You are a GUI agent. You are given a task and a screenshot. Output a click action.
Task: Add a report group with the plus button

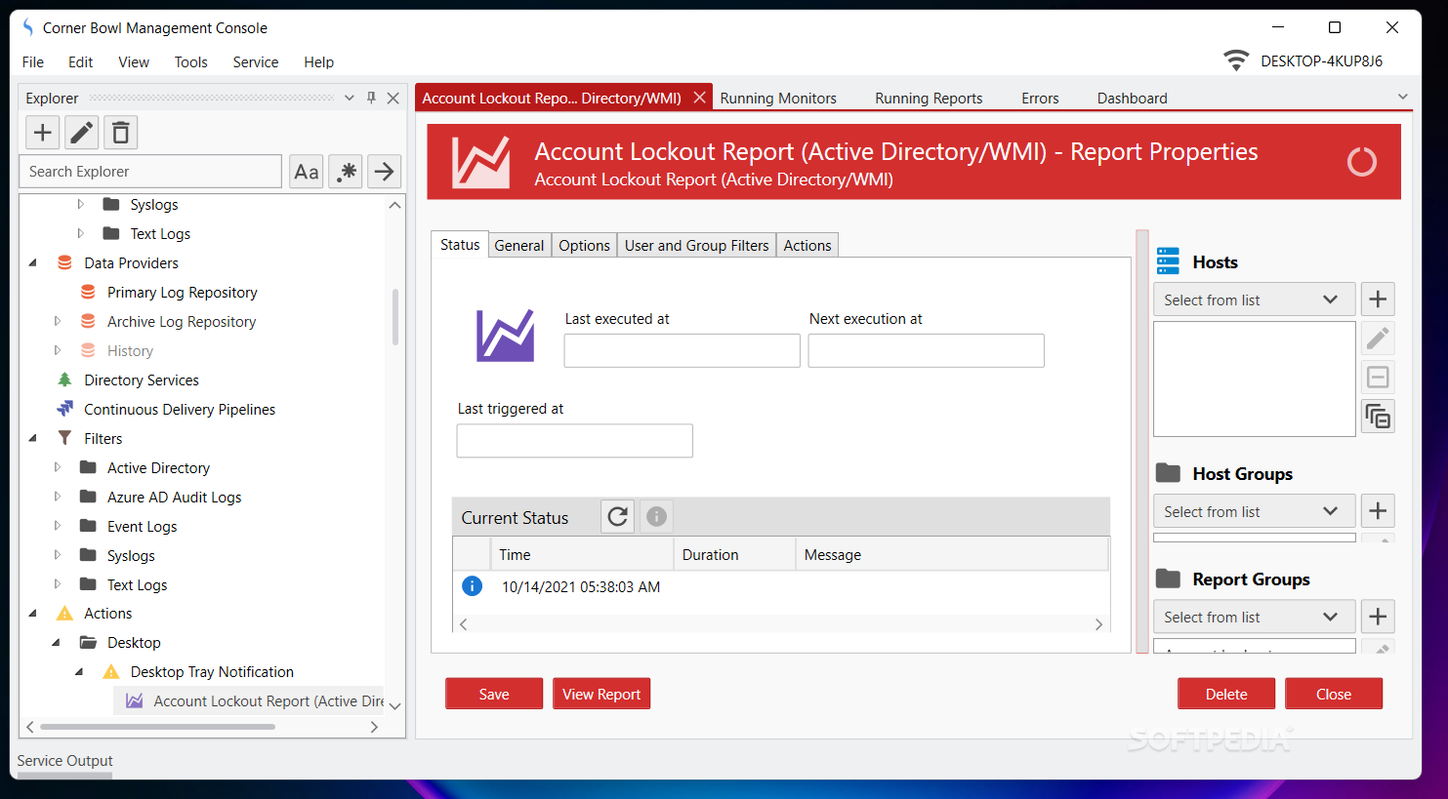tap(1378, 617)
